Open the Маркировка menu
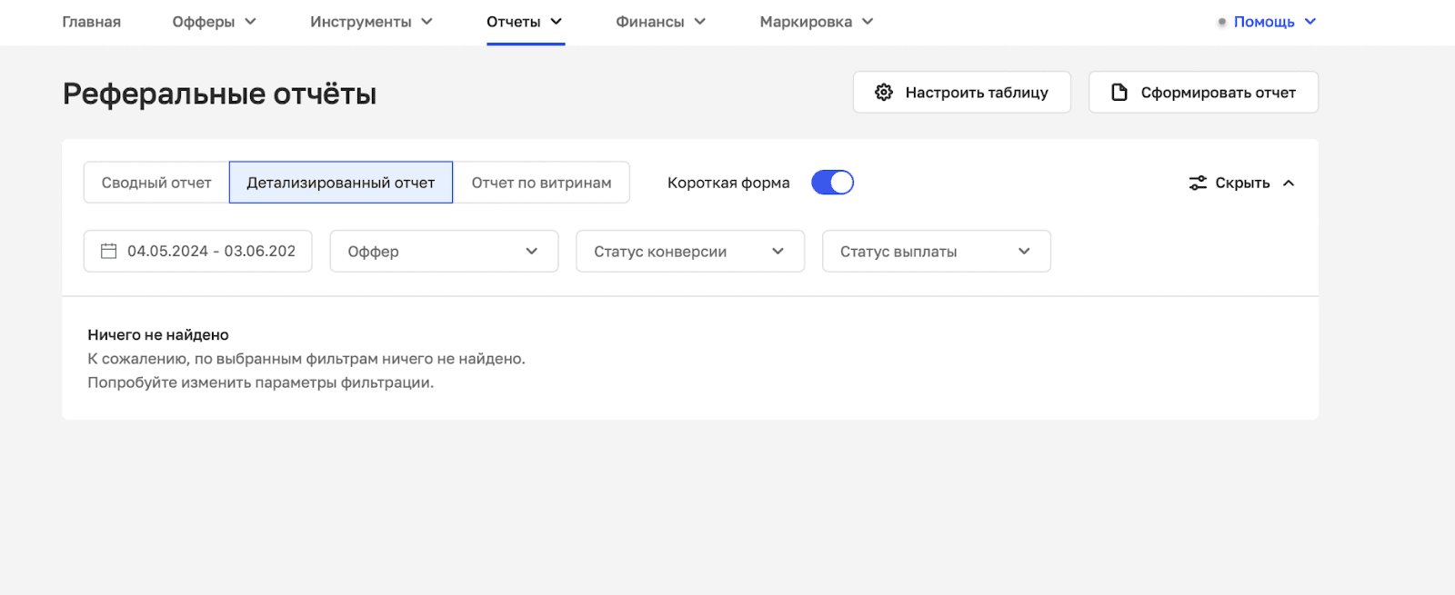Screen dimensions: 1455x595 click(817, 22)
